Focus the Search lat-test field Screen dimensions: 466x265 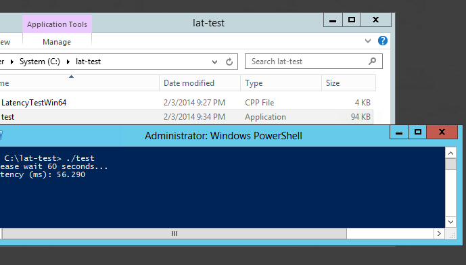click(314, 62)
